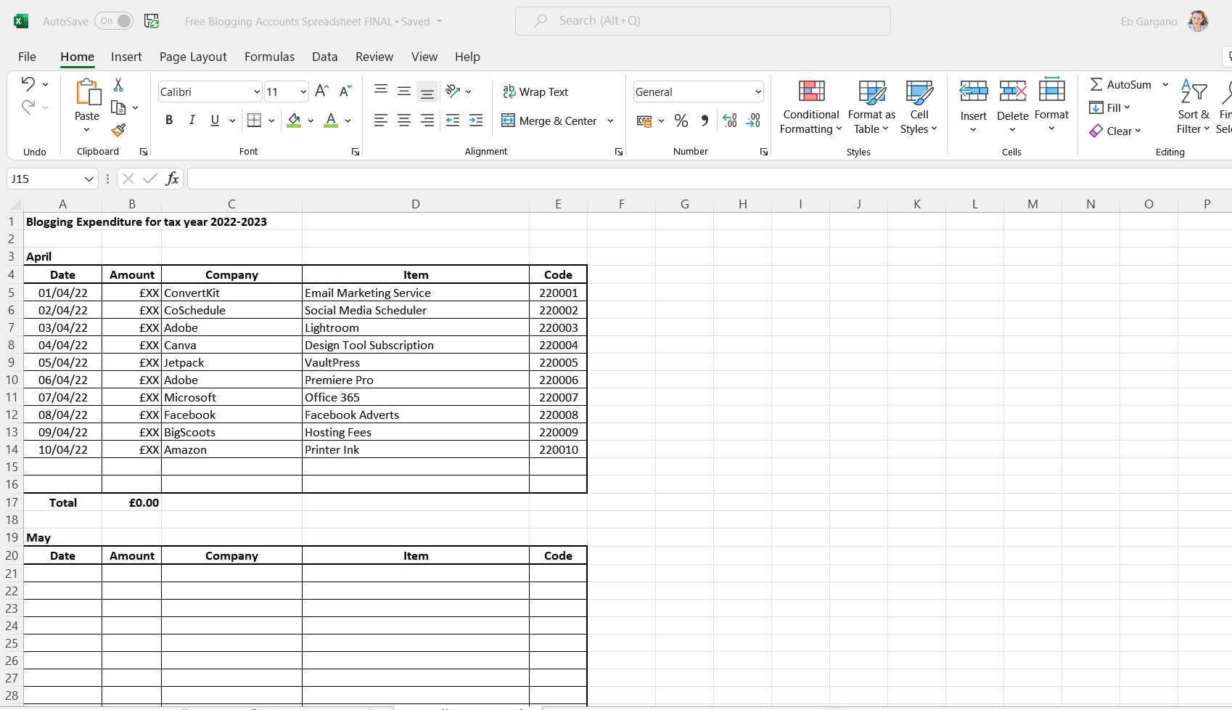1232x710 pixels.
Task: Click the formula bar input
Action: (x=709, y=179)
